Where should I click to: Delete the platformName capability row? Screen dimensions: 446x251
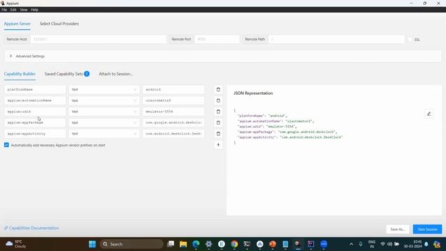point(218,90)
